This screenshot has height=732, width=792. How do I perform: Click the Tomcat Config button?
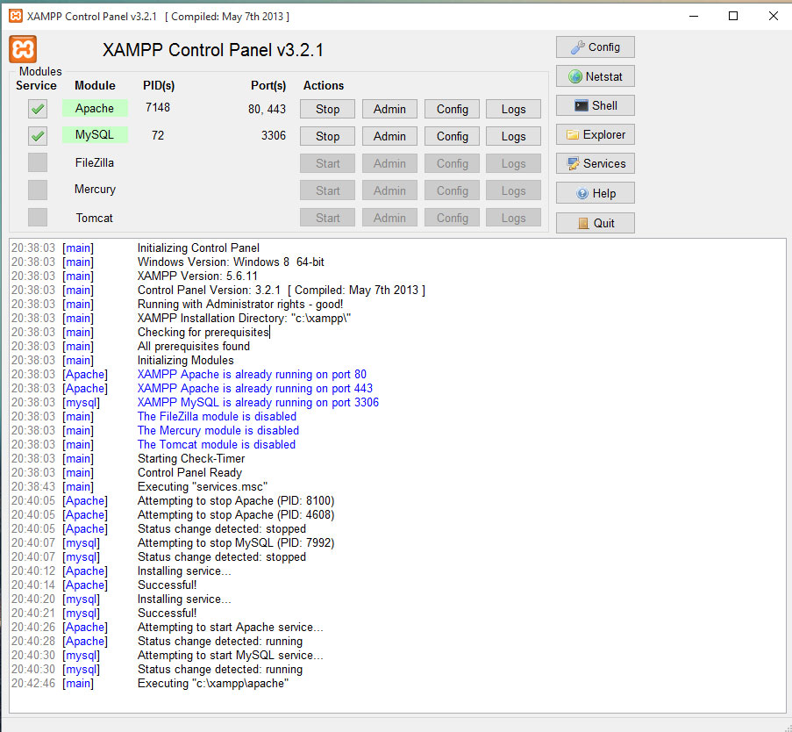click(x=452, y=218)
